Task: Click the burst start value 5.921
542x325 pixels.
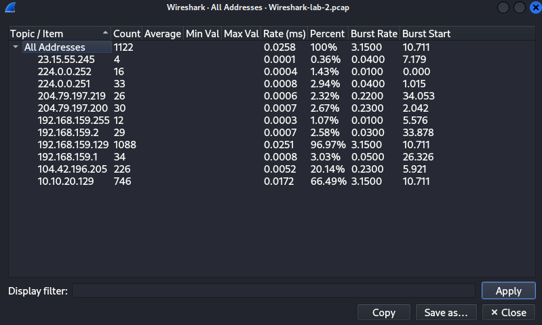Action: [x=414, y=169]
